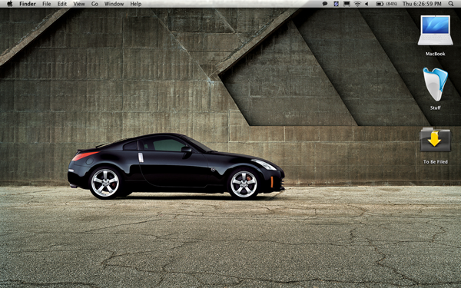
Task: Click the Stuff icon label
Action: point(436,108)
